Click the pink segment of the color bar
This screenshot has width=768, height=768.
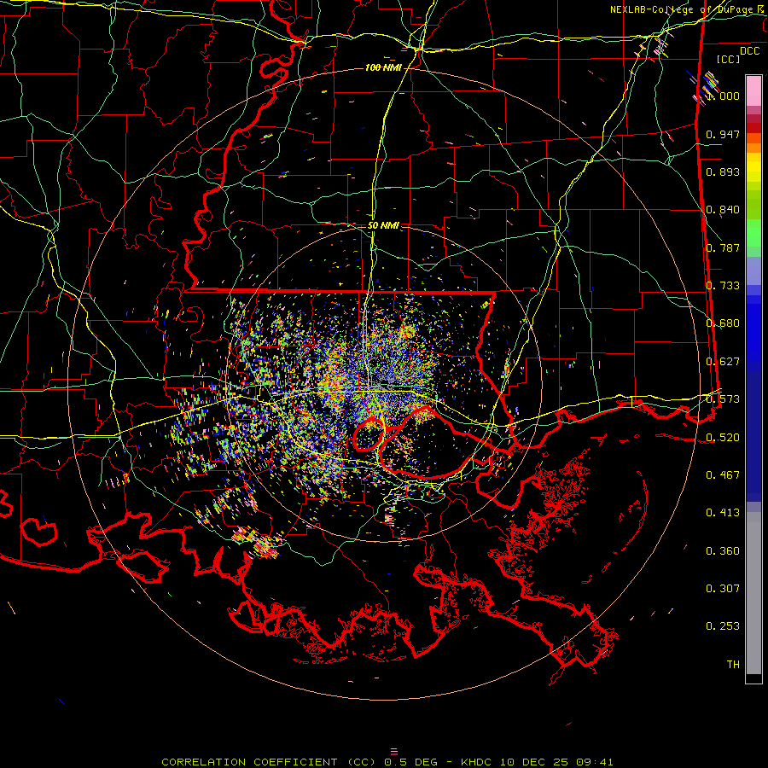pos(753,90)
